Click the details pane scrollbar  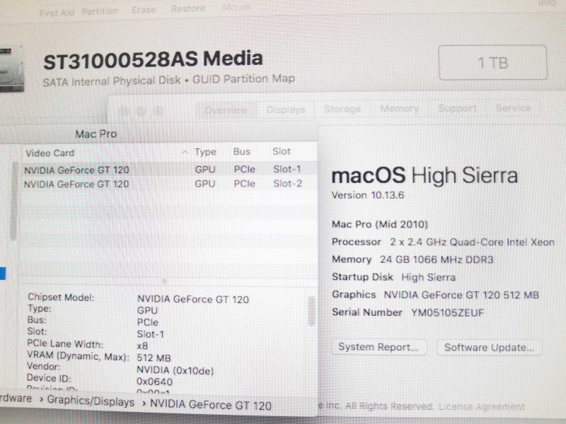tap(311, 311)
